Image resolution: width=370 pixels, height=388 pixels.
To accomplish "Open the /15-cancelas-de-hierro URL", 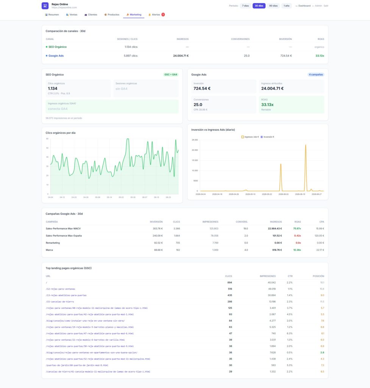I will [60, 302].
